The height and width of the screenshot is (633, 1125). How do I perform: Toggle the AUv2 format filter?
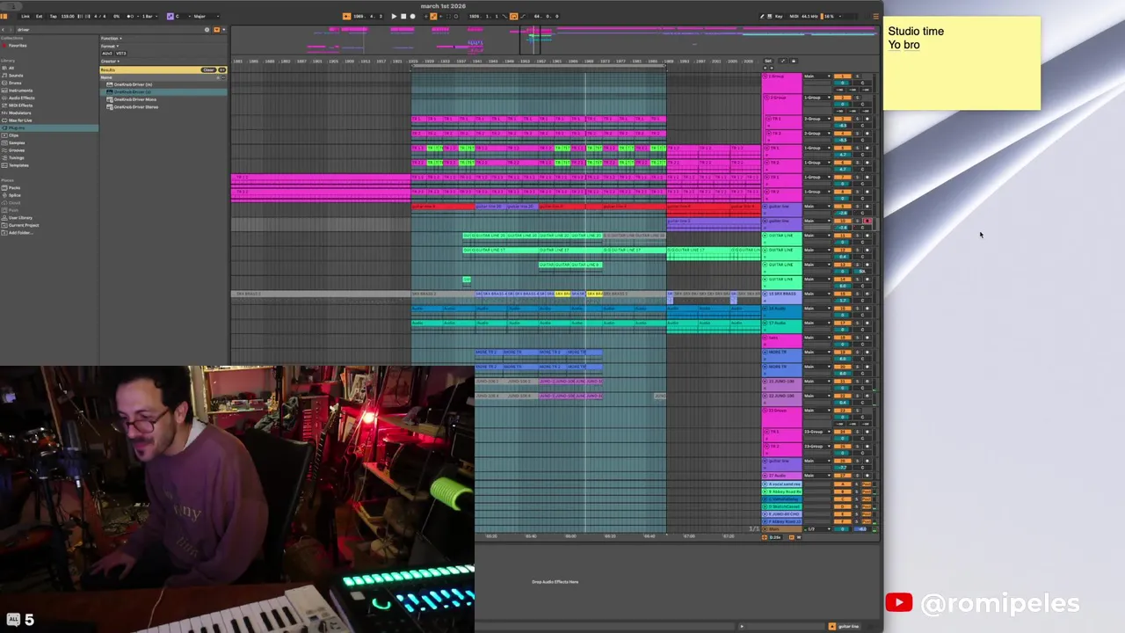click(x=107, y=54)
